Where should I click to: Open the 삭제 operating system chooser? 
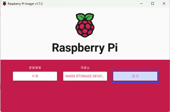(35, 76)
